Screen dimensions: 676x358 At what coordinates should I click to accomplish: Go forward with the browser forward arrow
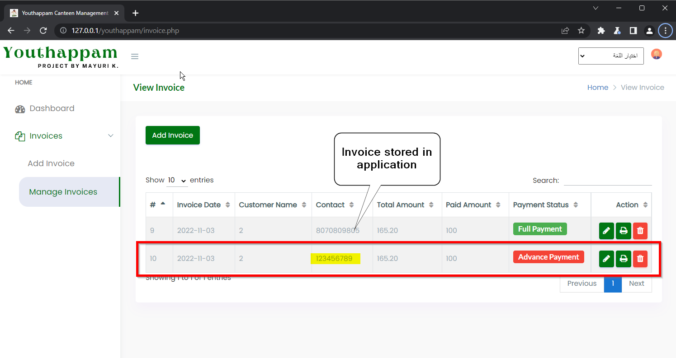tap(27, 31)
